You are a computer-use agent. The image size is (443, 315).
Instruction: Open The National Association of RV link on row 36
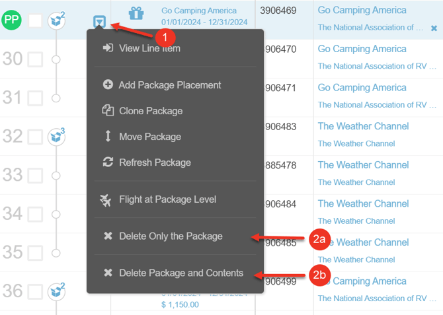click(377, 298)
